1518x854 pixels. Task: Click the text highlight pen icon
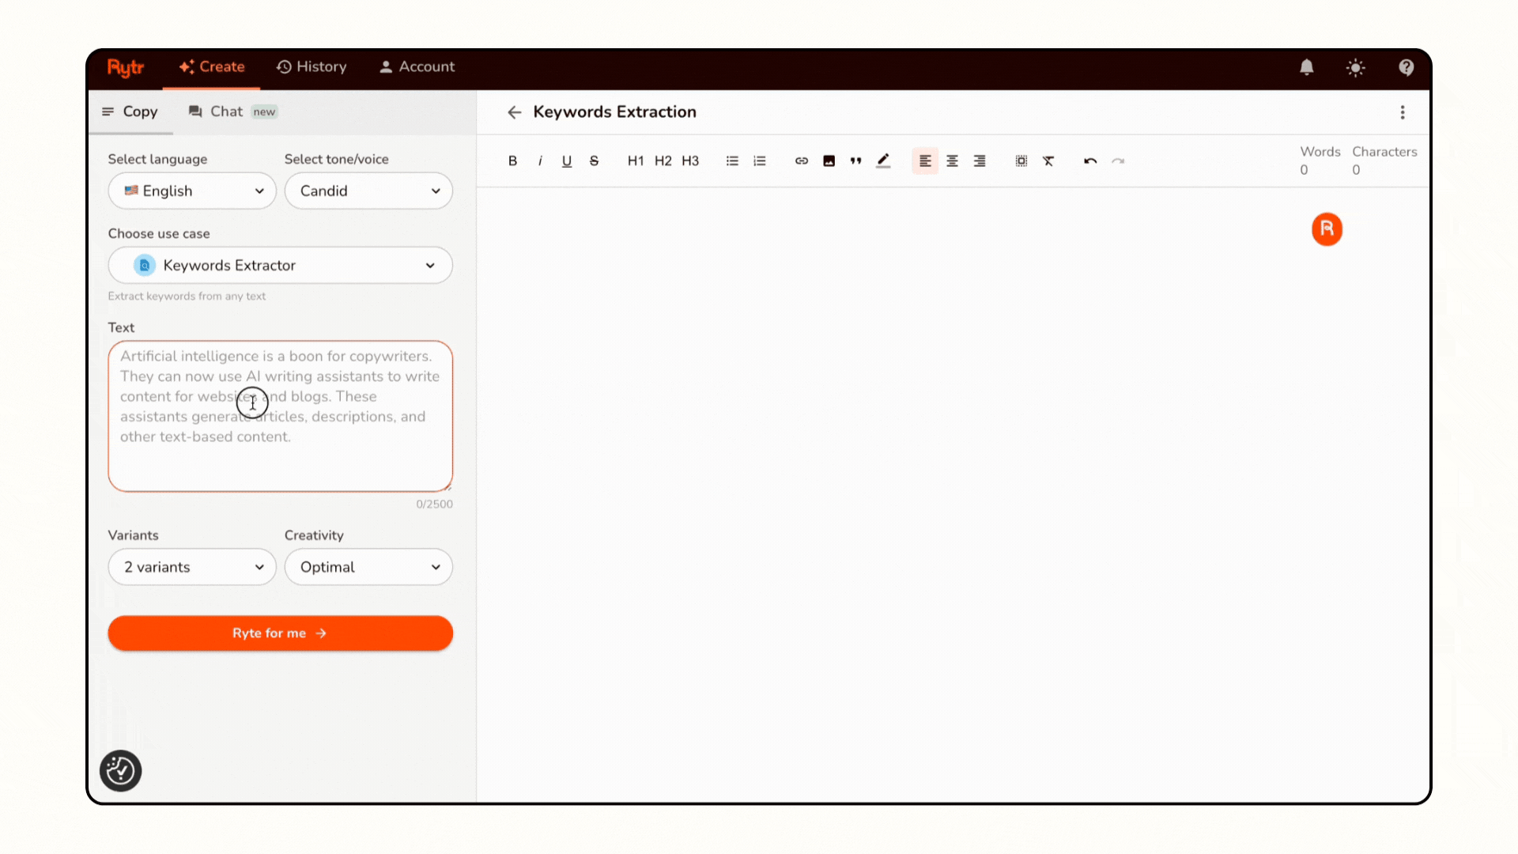pyautogui.click(x=883, y=161)
